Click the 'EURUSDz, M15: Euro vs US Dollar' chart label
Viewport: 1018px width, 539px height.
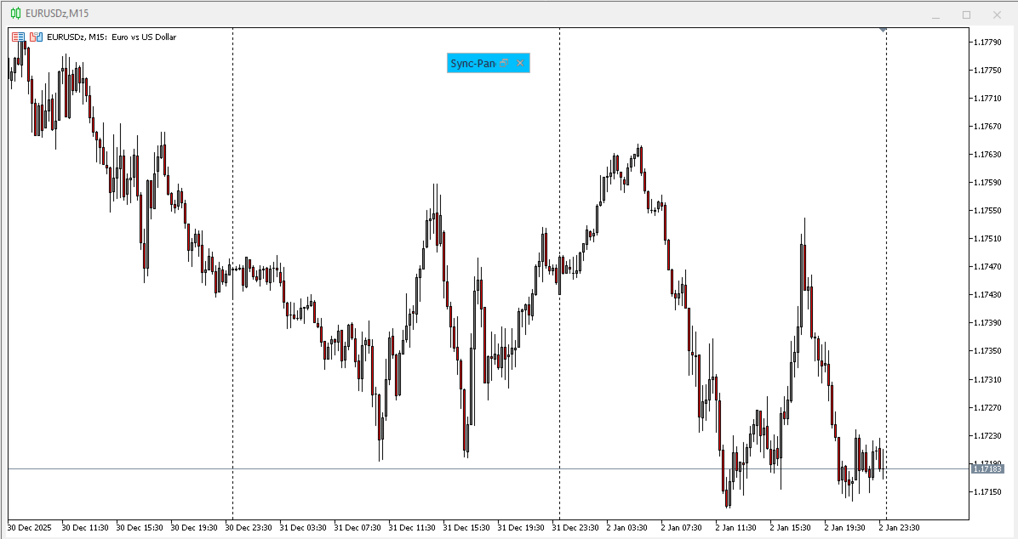pyautogui.click(x=112, y=37)
